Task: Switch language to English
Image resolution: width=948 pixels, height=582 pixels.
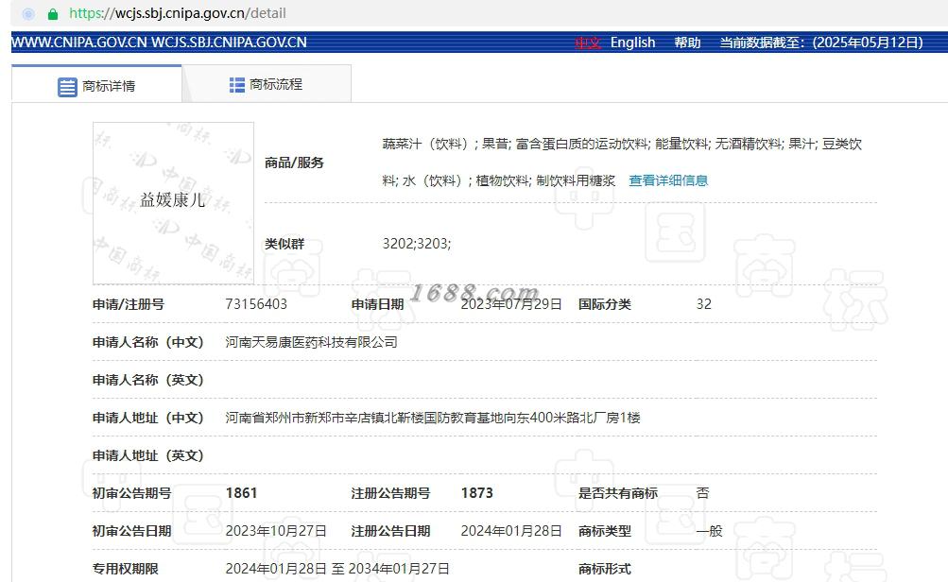Action: [632, 43]
